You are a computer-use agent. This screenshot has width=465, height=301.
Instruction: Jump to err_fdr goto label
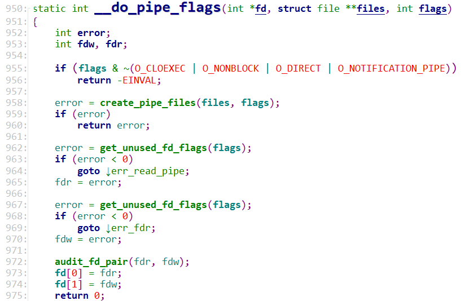point(130,228)
